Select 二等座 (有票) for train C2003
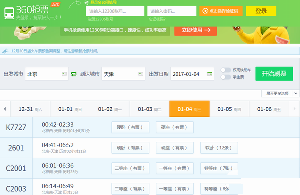 tap(130, 189)
